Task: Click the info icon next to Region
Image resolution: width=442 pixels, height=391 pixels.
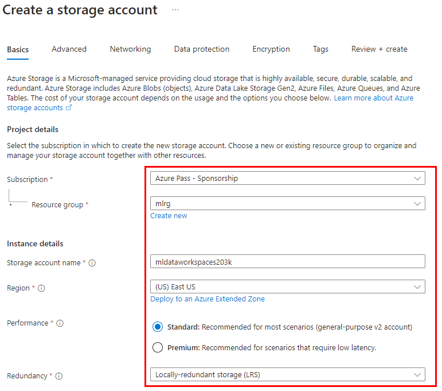Action: point(41,288)
